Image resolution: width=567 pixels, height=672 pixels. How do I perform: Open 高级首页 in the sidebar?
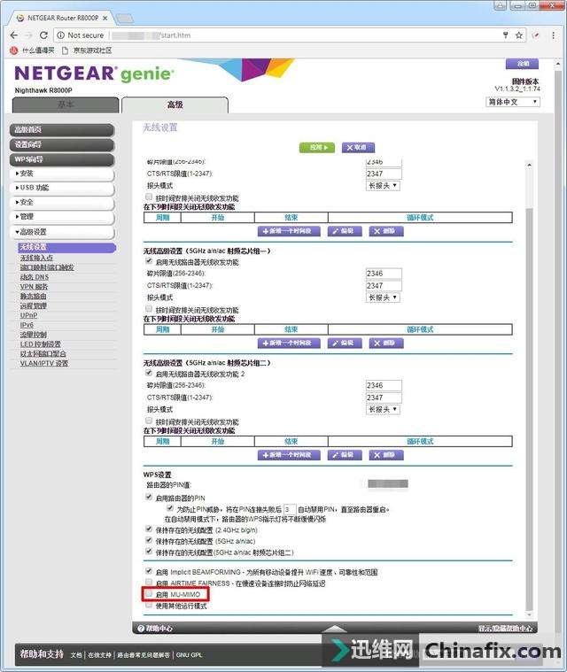[62, 130]
